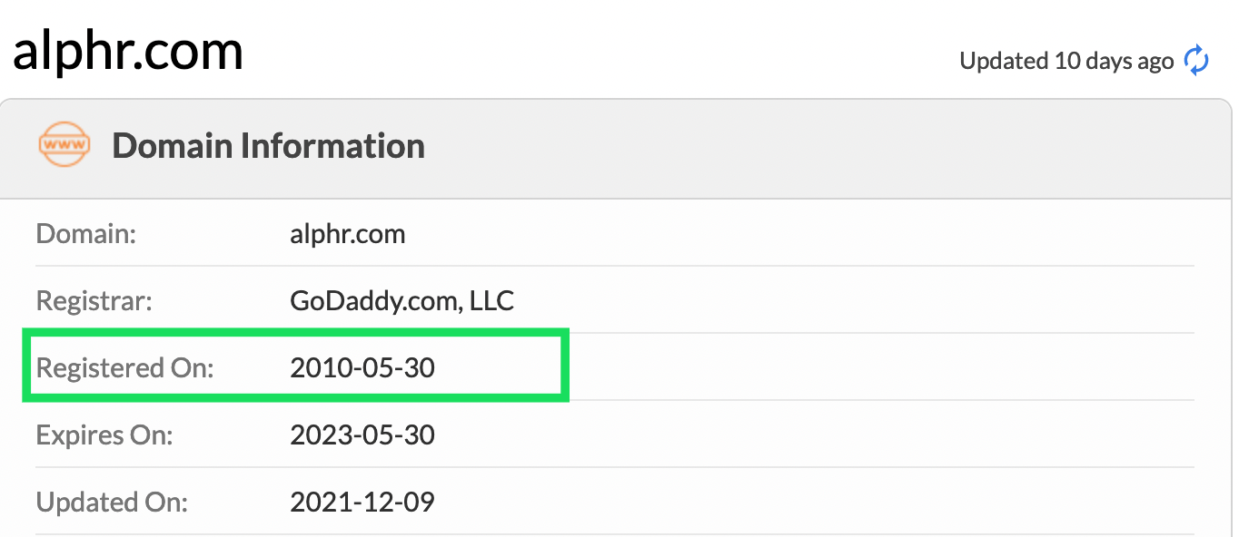
Task: Select the 2023-05-30 expiry date
Action: click(362, 434)
